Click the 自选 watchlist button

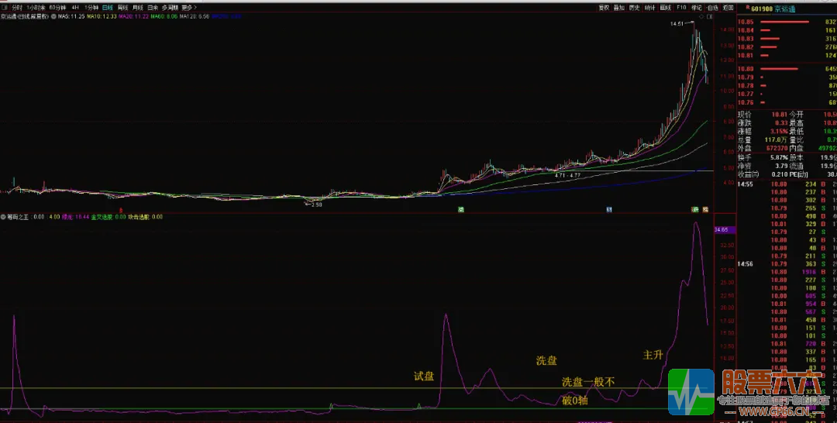(712, 7)
